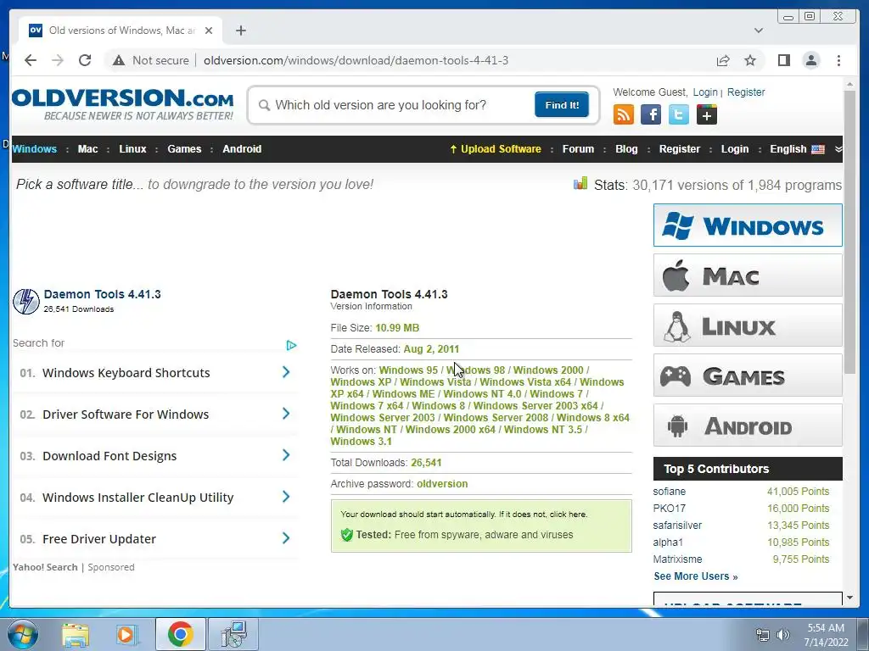This screenshot has height=651, width=869.
Task: Expand the double chevron beside English
Action: pos(838,149)
